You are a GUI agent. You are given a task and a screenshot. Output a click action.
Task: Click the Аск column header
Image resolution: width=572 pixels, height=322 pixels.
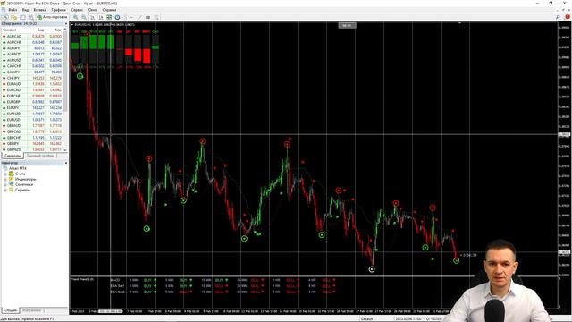click(57, 30)
